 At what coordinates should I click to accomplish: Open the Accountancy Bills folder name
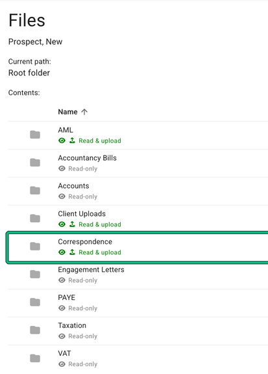click(x=88, y=158)
